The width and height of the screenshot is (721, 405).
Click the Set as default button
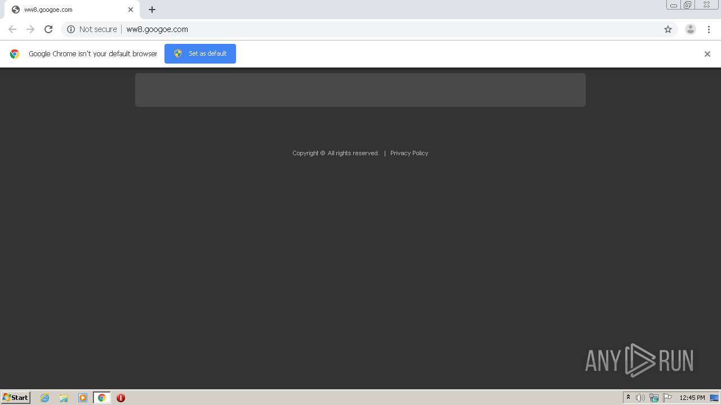click(200, 53)
